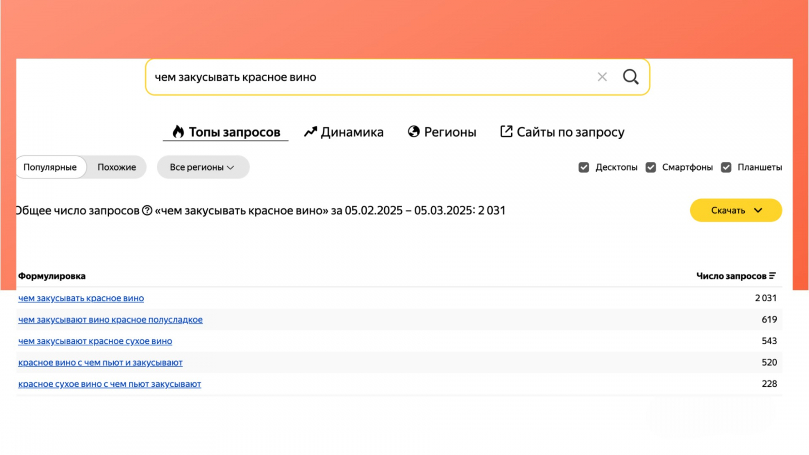The width and height of the screenshot is (809, 455).
Task: Click the magnifying glass search icon
Action: pos(631,77)
